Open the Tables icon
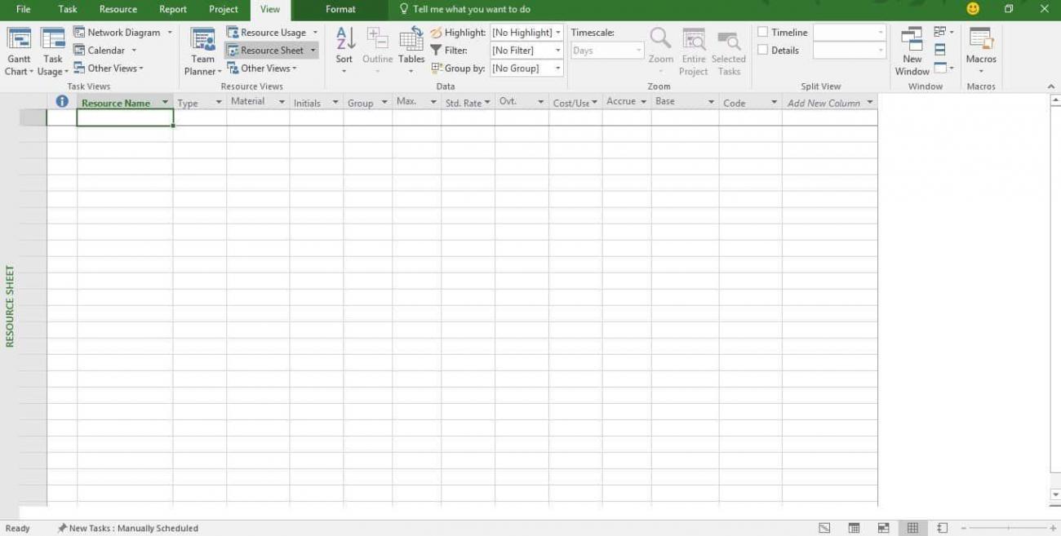Viewport: 1061px width, 536px height. pos(411,45)
